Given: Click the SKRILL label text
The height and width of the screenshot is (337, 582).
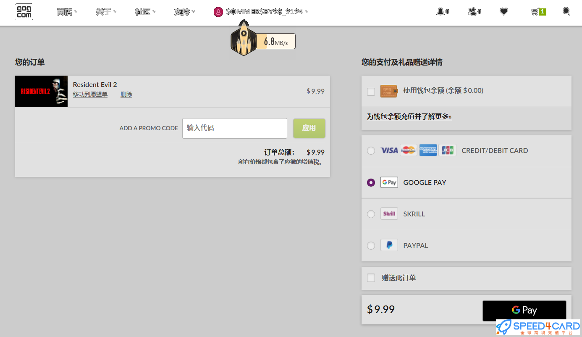Looking at the screenshot, I should coord(414,214).
